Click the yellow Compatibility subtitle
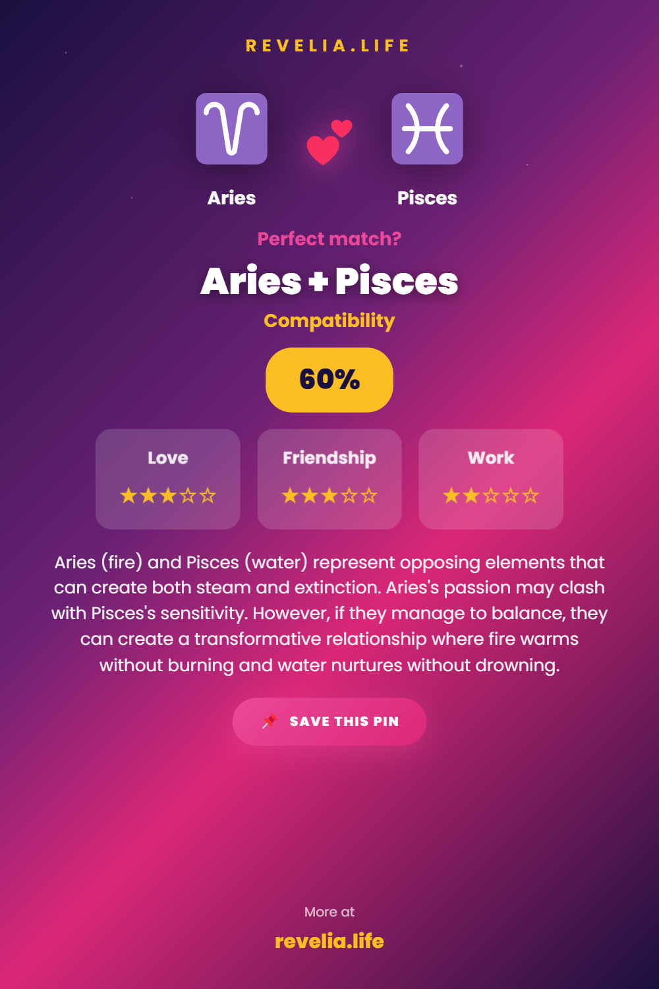Image resolution: width=659 pixels, height=989 pixels. (x=329, y=321)
